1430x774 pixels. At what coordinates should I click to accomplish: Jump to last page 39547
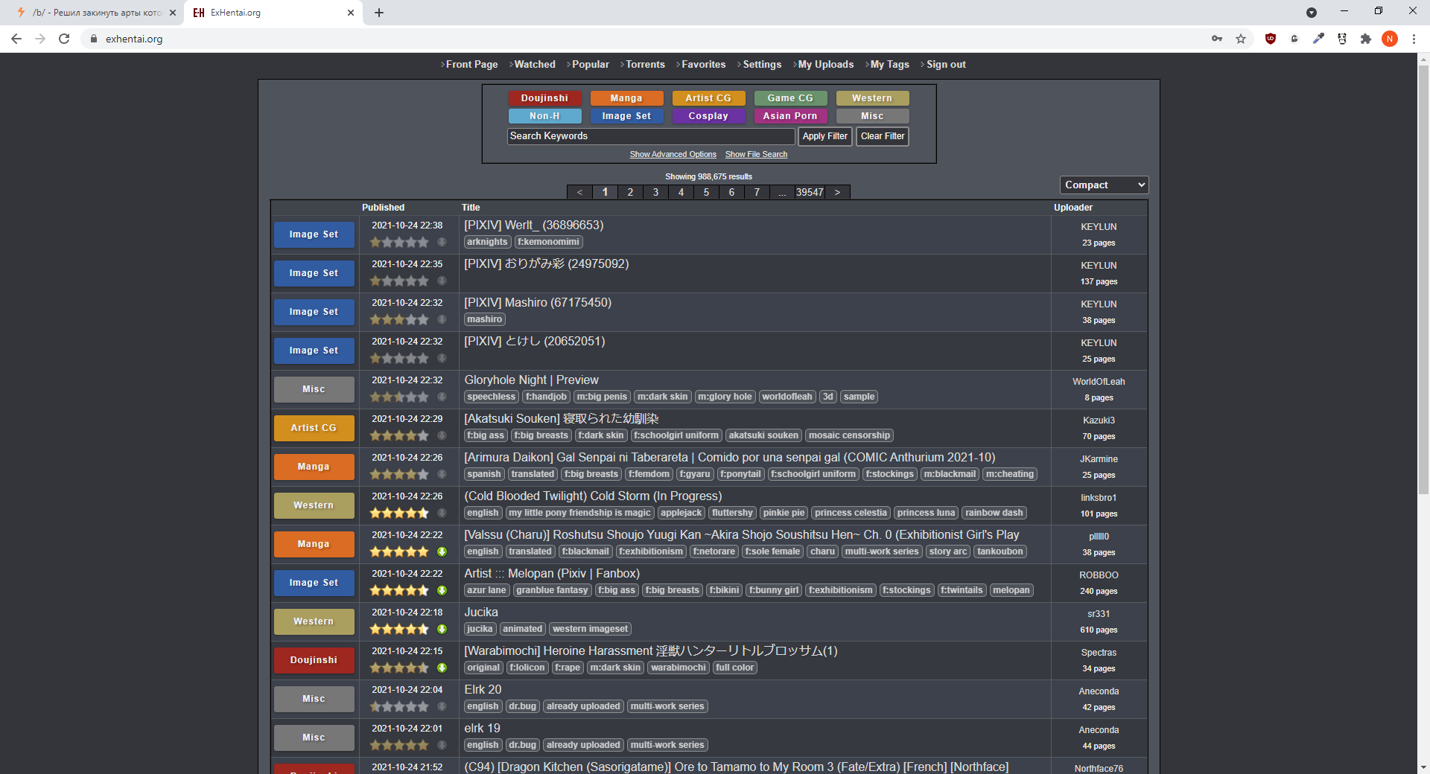[810, 192]
